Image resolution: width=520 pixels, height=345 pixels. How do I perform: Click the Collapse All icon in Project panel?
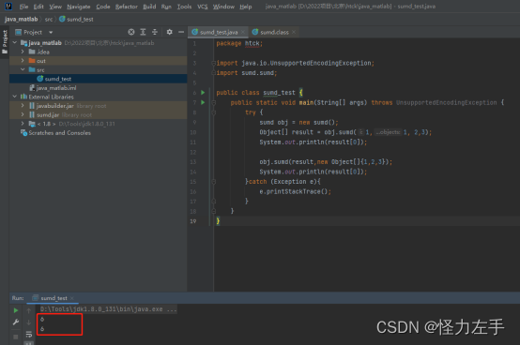pos(155,32)
